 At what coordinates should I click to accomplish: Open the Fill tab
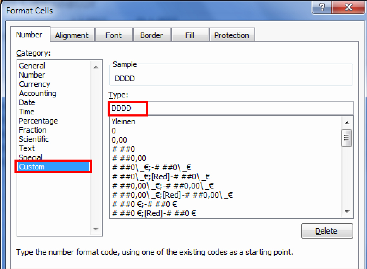[x=190, y=35]
